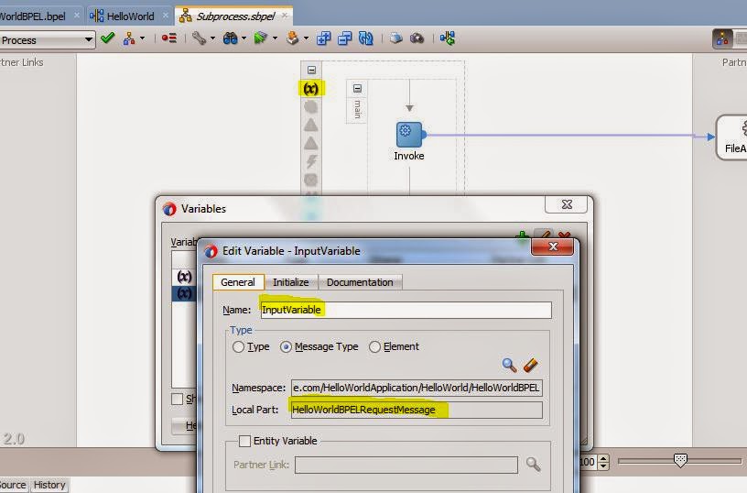
Task: Collapse the main sequence minus box
Action: 357,89
